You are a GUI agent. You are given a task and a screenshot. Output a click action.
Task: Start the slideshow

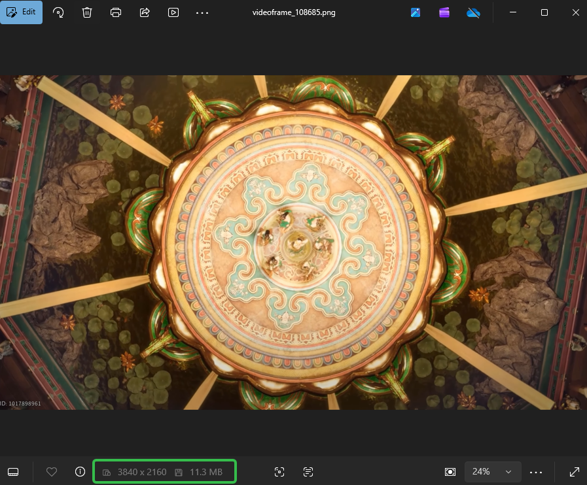point(173,12)
